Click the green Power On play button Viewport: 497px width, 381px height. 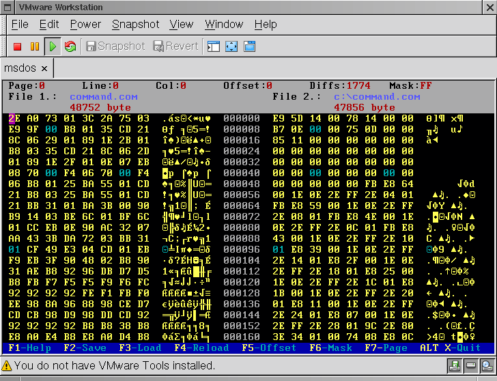(x=52, y=46)
